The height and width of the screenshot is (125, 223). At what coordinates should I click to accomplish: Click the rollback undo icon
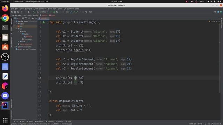(x=86, y=12)
